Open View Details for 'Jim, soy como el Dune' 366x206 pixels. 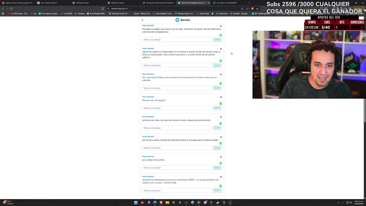tap(148, 74)
